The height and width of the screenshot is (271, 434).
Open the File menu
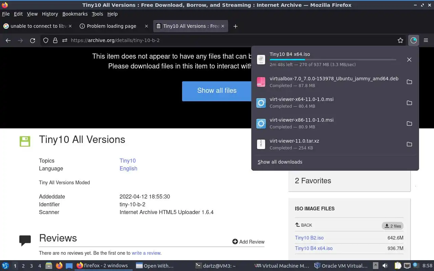(x=6, y=14)
